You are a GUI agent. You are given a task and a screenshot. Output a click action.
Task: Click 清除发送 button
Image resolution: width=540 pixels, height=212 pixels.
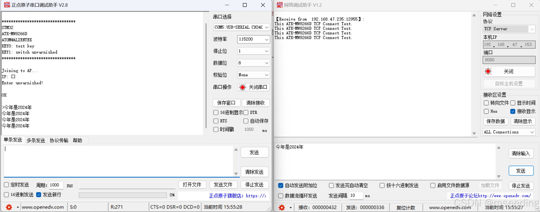point(254,172)
